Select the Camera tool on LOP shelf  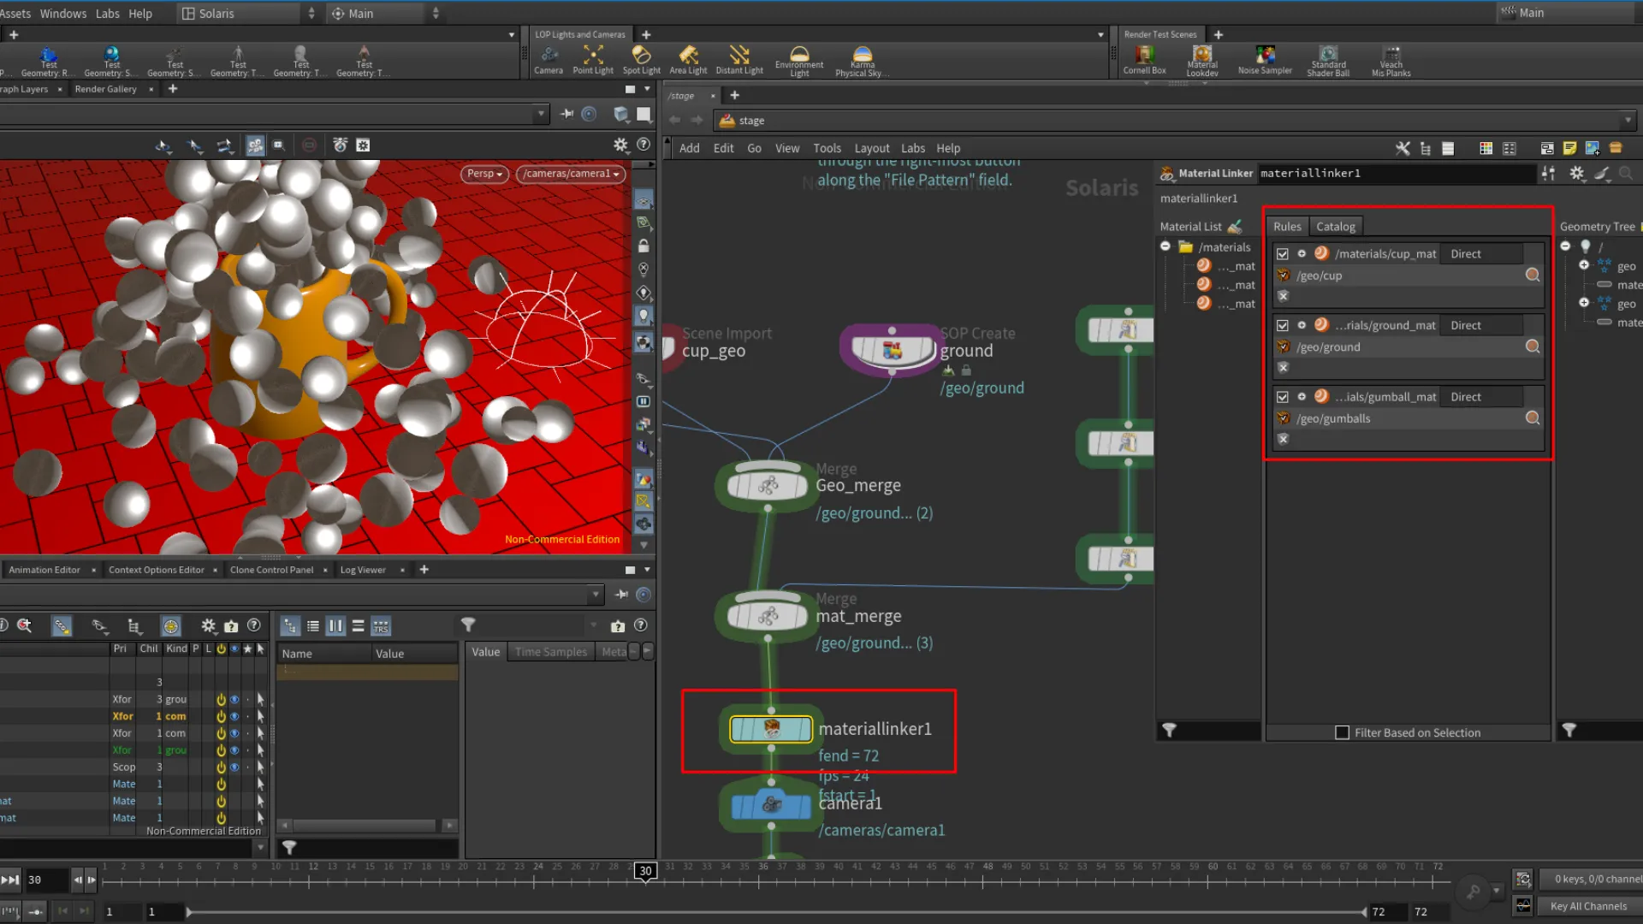[549, 58]
